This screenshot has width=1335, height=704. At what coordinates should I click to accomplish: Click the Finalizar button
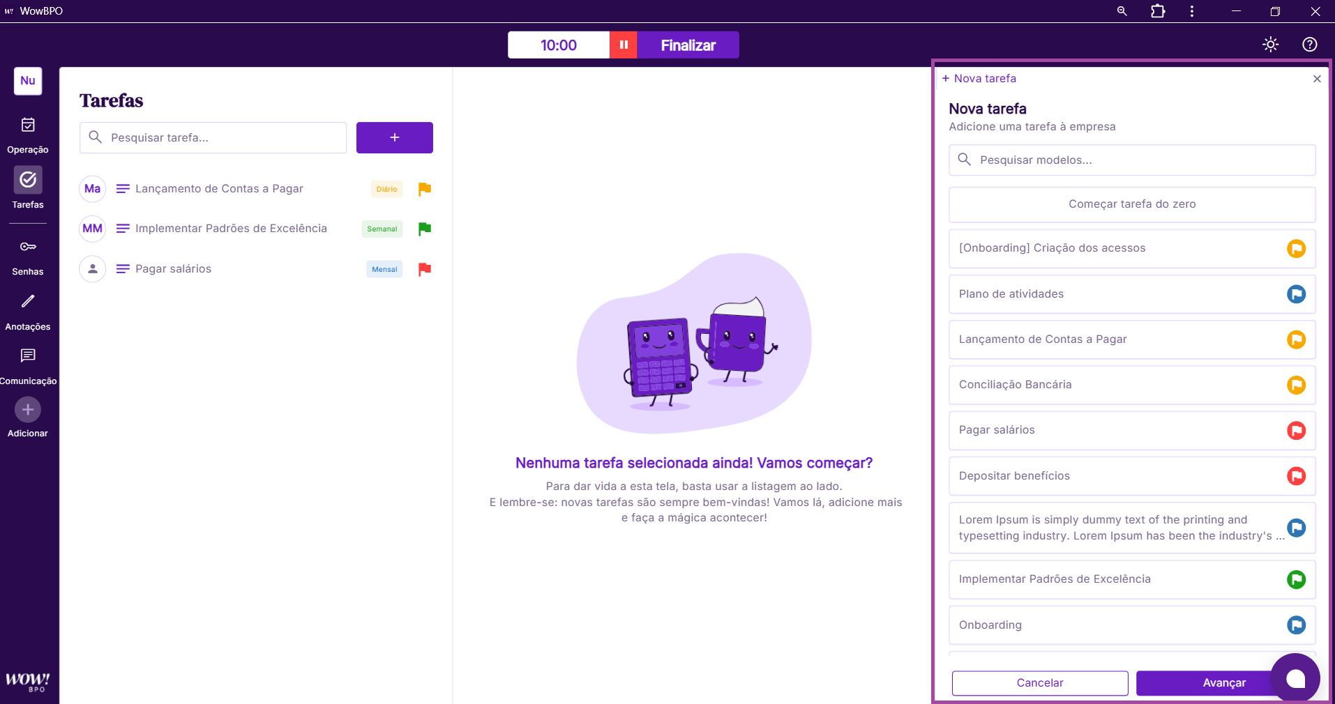[688, 45]
